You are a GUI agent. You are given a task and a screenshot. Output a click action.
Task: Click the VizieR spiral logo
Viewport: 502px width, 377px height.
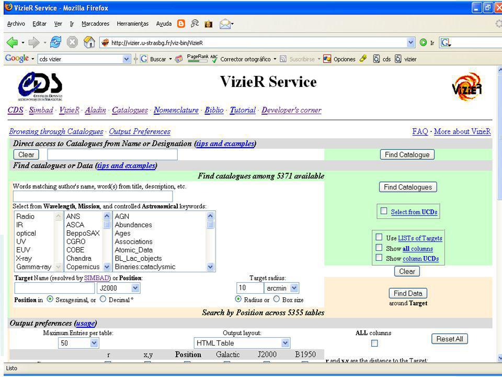(467, 87)
